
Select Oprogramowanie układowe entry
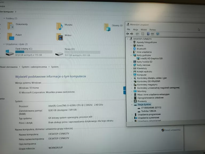pos(150,98)
